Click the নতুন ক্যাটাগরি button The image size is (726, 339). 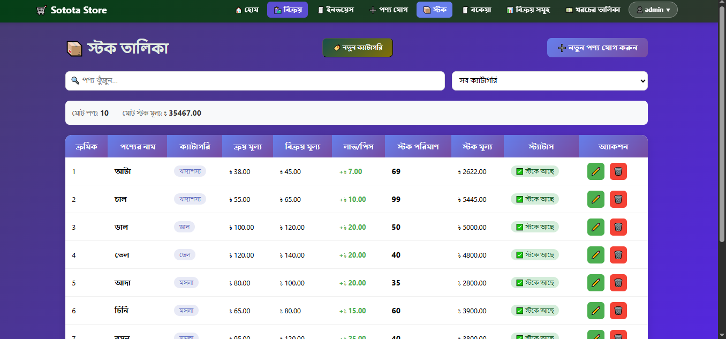pyautogui.click(x=358, y=48)
